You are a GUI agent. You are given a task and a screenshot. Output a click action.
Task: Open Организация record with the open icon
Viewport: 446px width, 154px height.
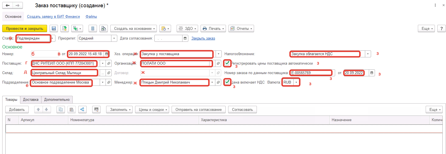coord(218,63)
